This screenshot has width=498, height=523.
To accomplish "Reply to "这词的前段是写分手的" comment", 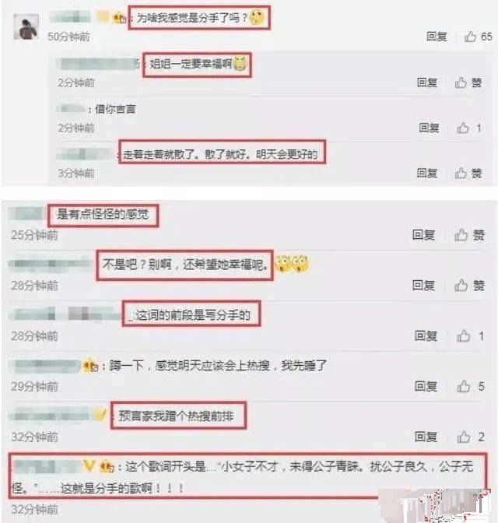I will click(x=426, y=336).
